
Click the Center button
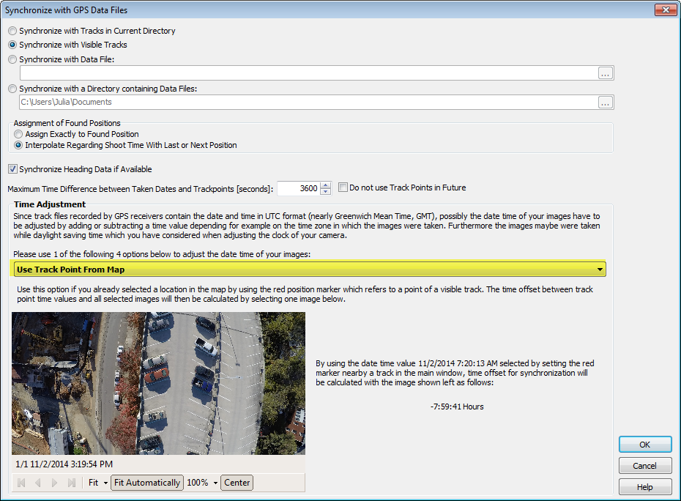tap(237, 483)
